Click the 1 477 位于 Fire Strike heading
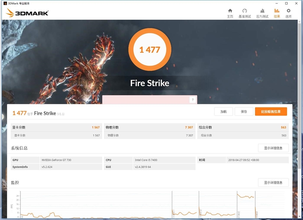The height and width of the screenshot is (220, 303). (38, 113)
